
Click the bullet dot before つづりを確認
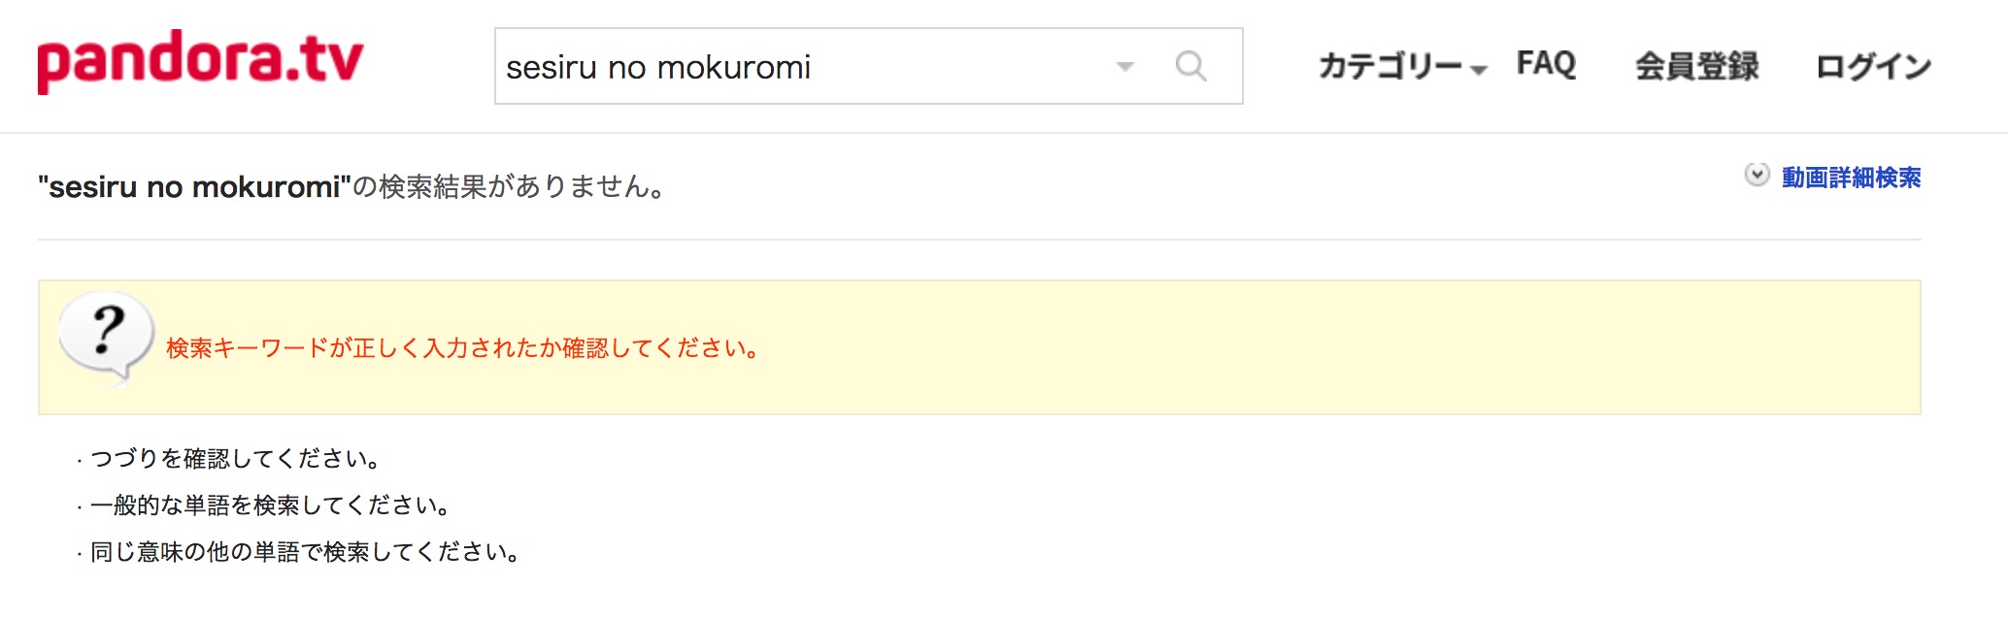pos(79,461)
